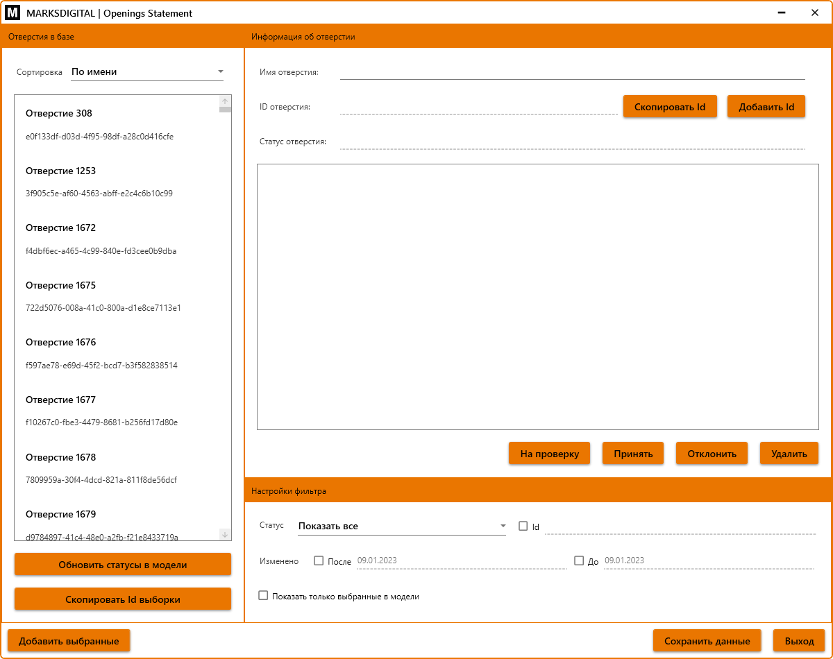Click the Добавить Id button
This screenshot has height=659, width=833.
766,107
